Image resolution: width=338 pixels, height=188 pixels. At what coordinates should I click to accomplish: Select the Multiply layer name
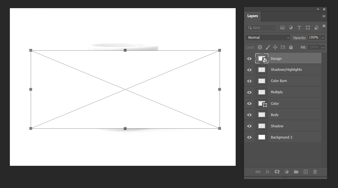coord(277,92)
